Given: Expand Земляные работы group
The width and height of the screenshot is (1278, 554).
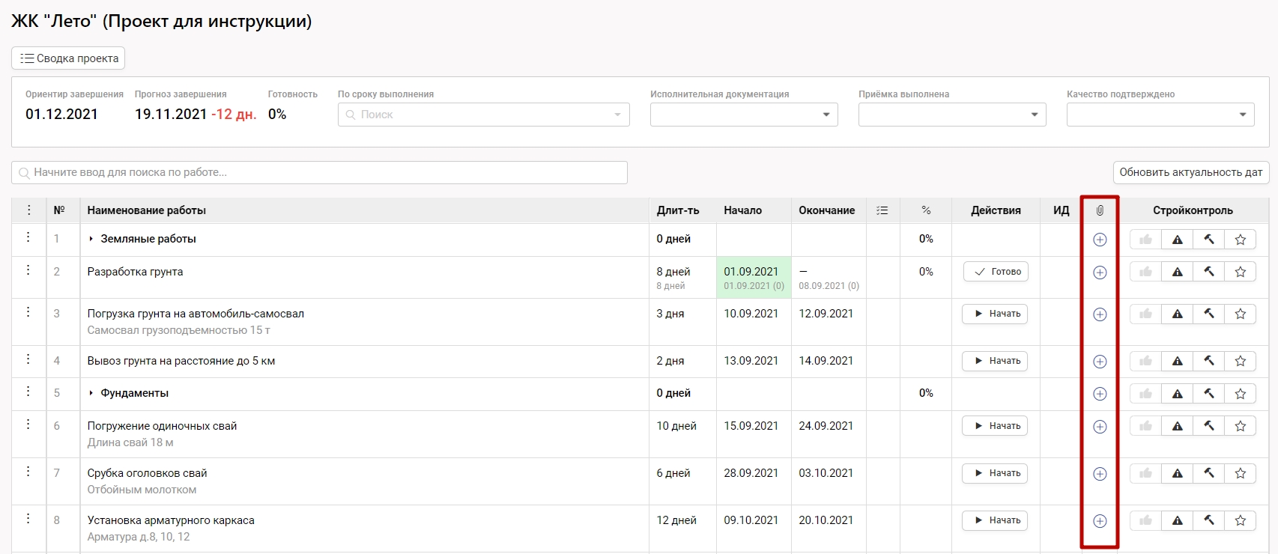Looking at the screenshot, I should (91, 239).
